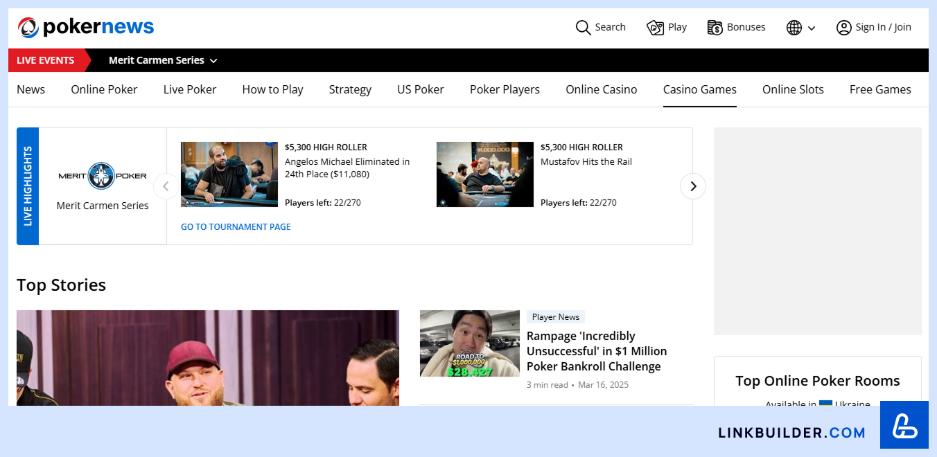Click the Mar 16, 2025 date
This screenshot has height=457, width=937.
604,384
